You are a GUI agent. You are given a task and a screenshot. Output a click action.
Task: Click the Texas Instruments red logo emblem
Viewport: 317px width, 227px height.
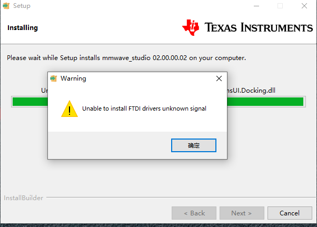point(191,27)
